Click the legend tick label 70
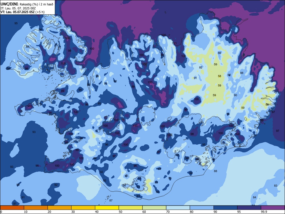Image resolution: width=285 pixels, height=214 pixels. click(x=168, y=212)
